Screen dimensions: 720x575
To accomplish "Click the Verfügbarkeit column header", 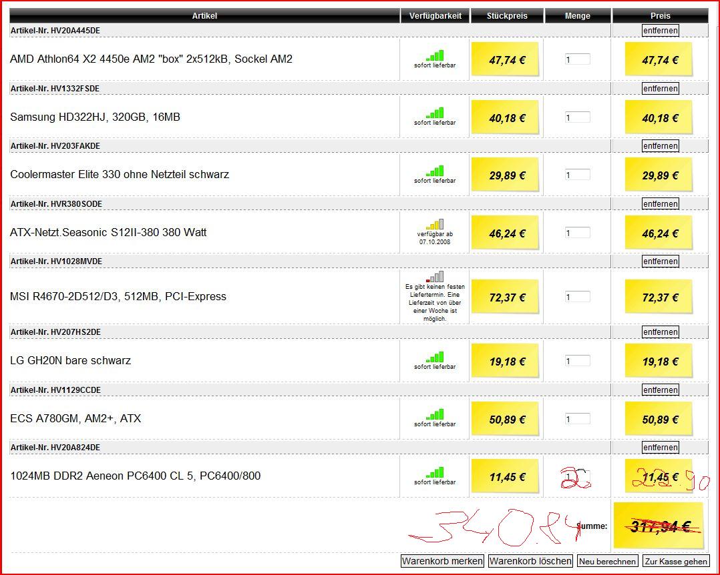I will [435, 15].
